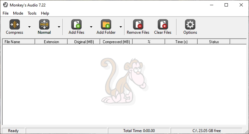Screen dimensions: 249x134
Task: Expand the Normal compression level dropdown arrow
Action: [59, 27]
